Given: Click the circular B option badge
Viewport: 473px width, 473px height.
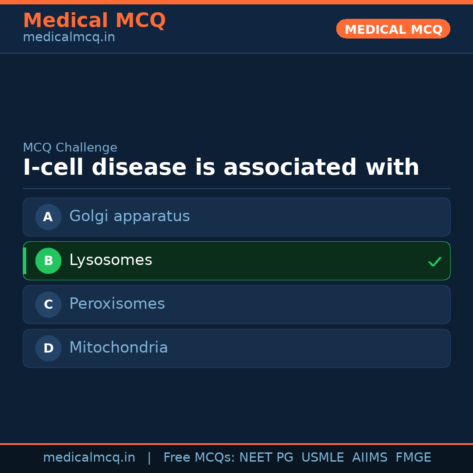Looking at the screenshot, I should tap(48, 261).
